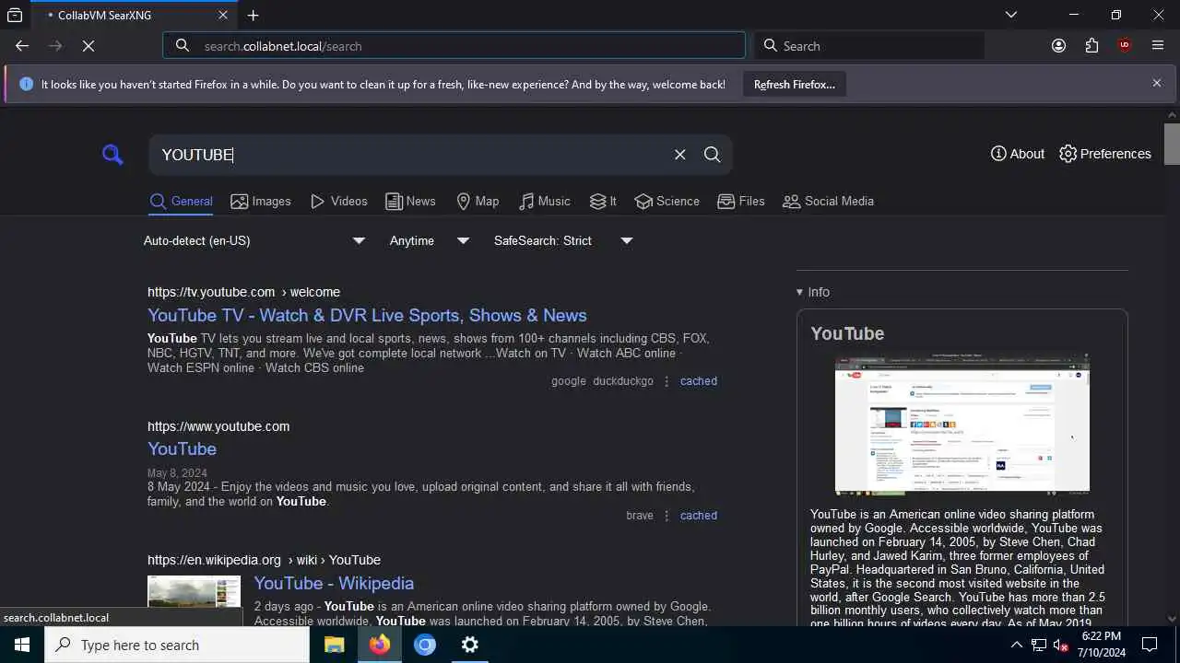Open the About page
This screenshot has width=1180, height=663.
click(x=1017, y=154)
